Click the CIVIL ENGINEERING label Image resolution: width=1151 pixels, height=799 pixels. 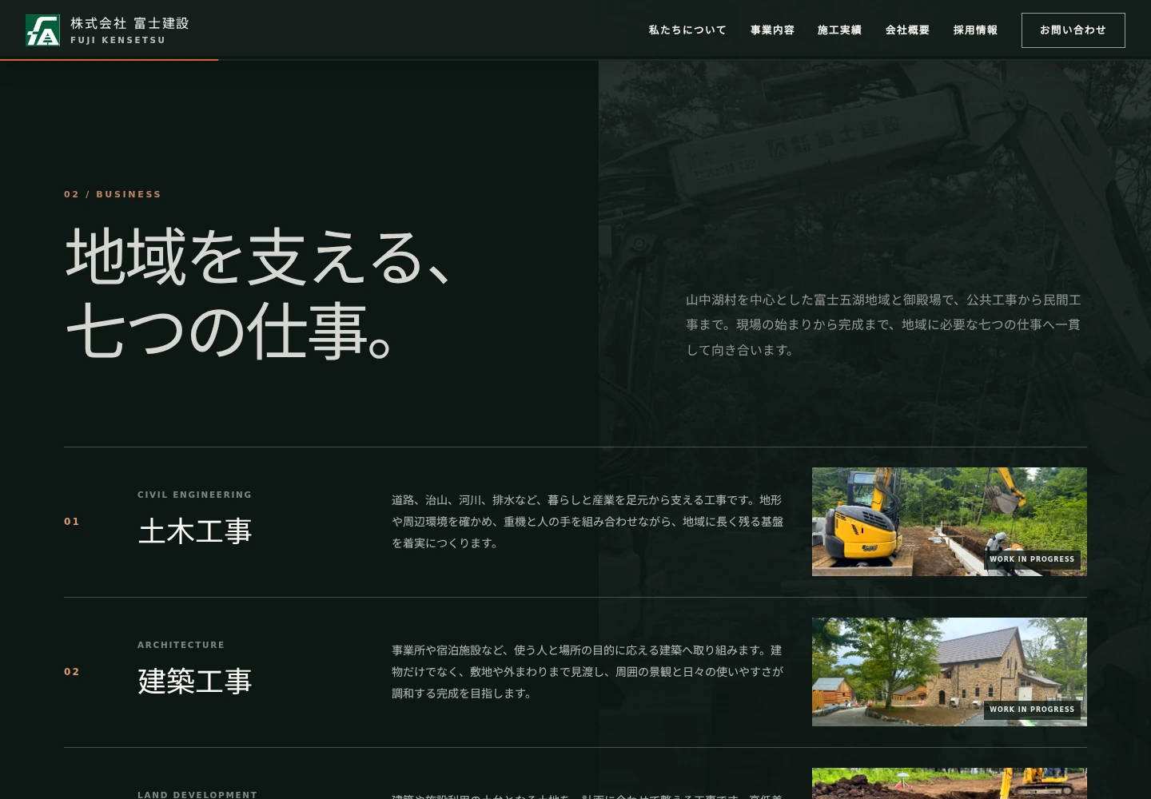pyautogui.click(x=194, y=495)
